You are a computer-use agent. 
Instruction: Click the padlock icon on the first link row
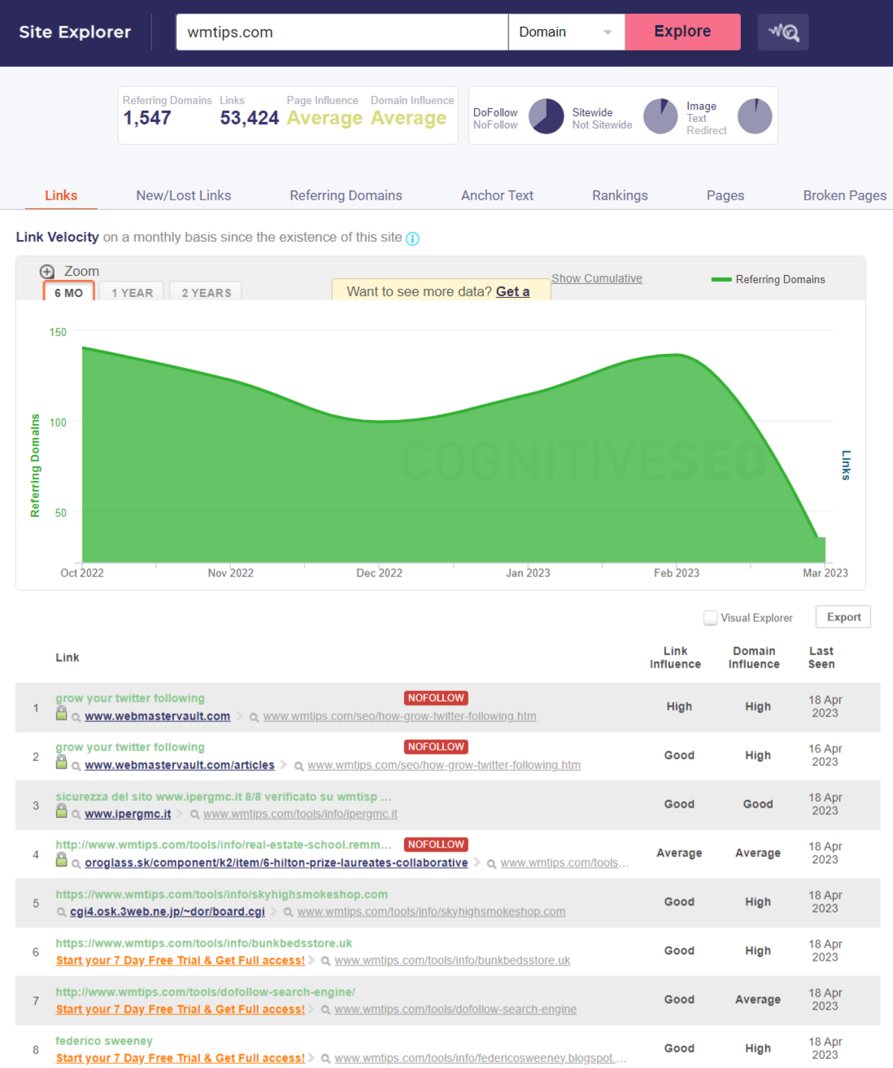tap(61, 714)
